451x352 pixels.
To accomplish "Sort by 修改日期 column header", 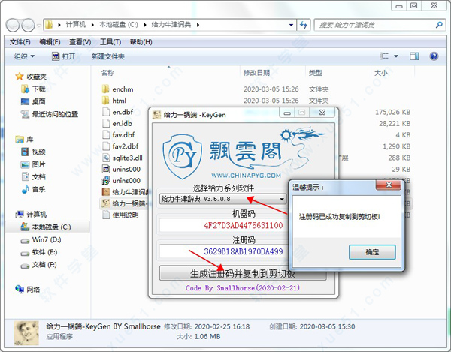I will pyautogui.click(x=256, y=73).
